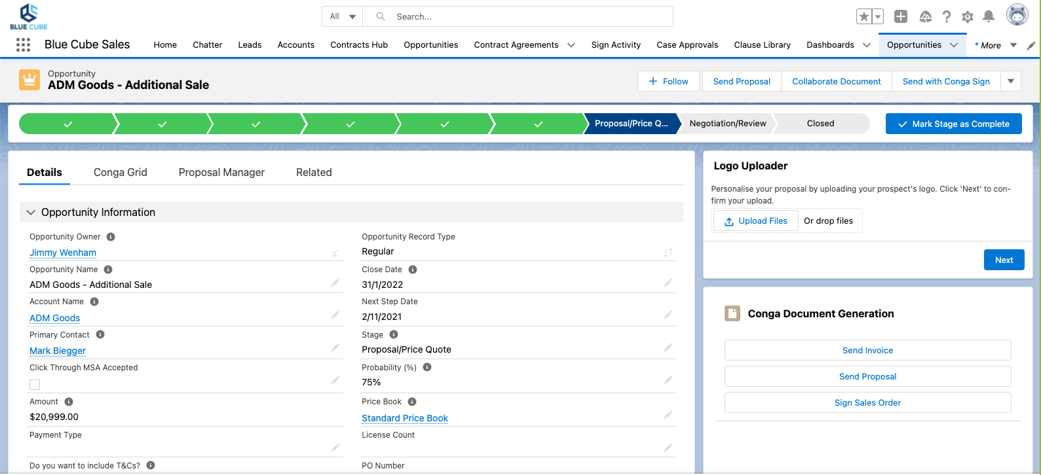Screen dimensions: 1041x475
Task: Show info tooltip for Price Book
Action: 412,402
